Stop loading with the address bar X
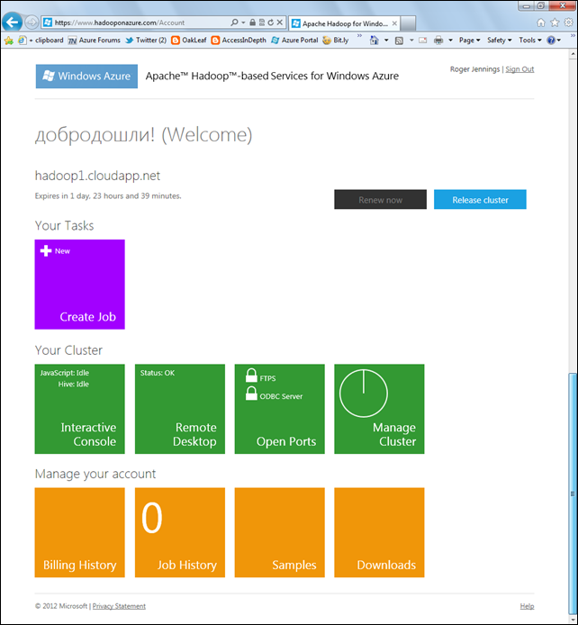Screen dimensions: 578x625 click(280, 23)
